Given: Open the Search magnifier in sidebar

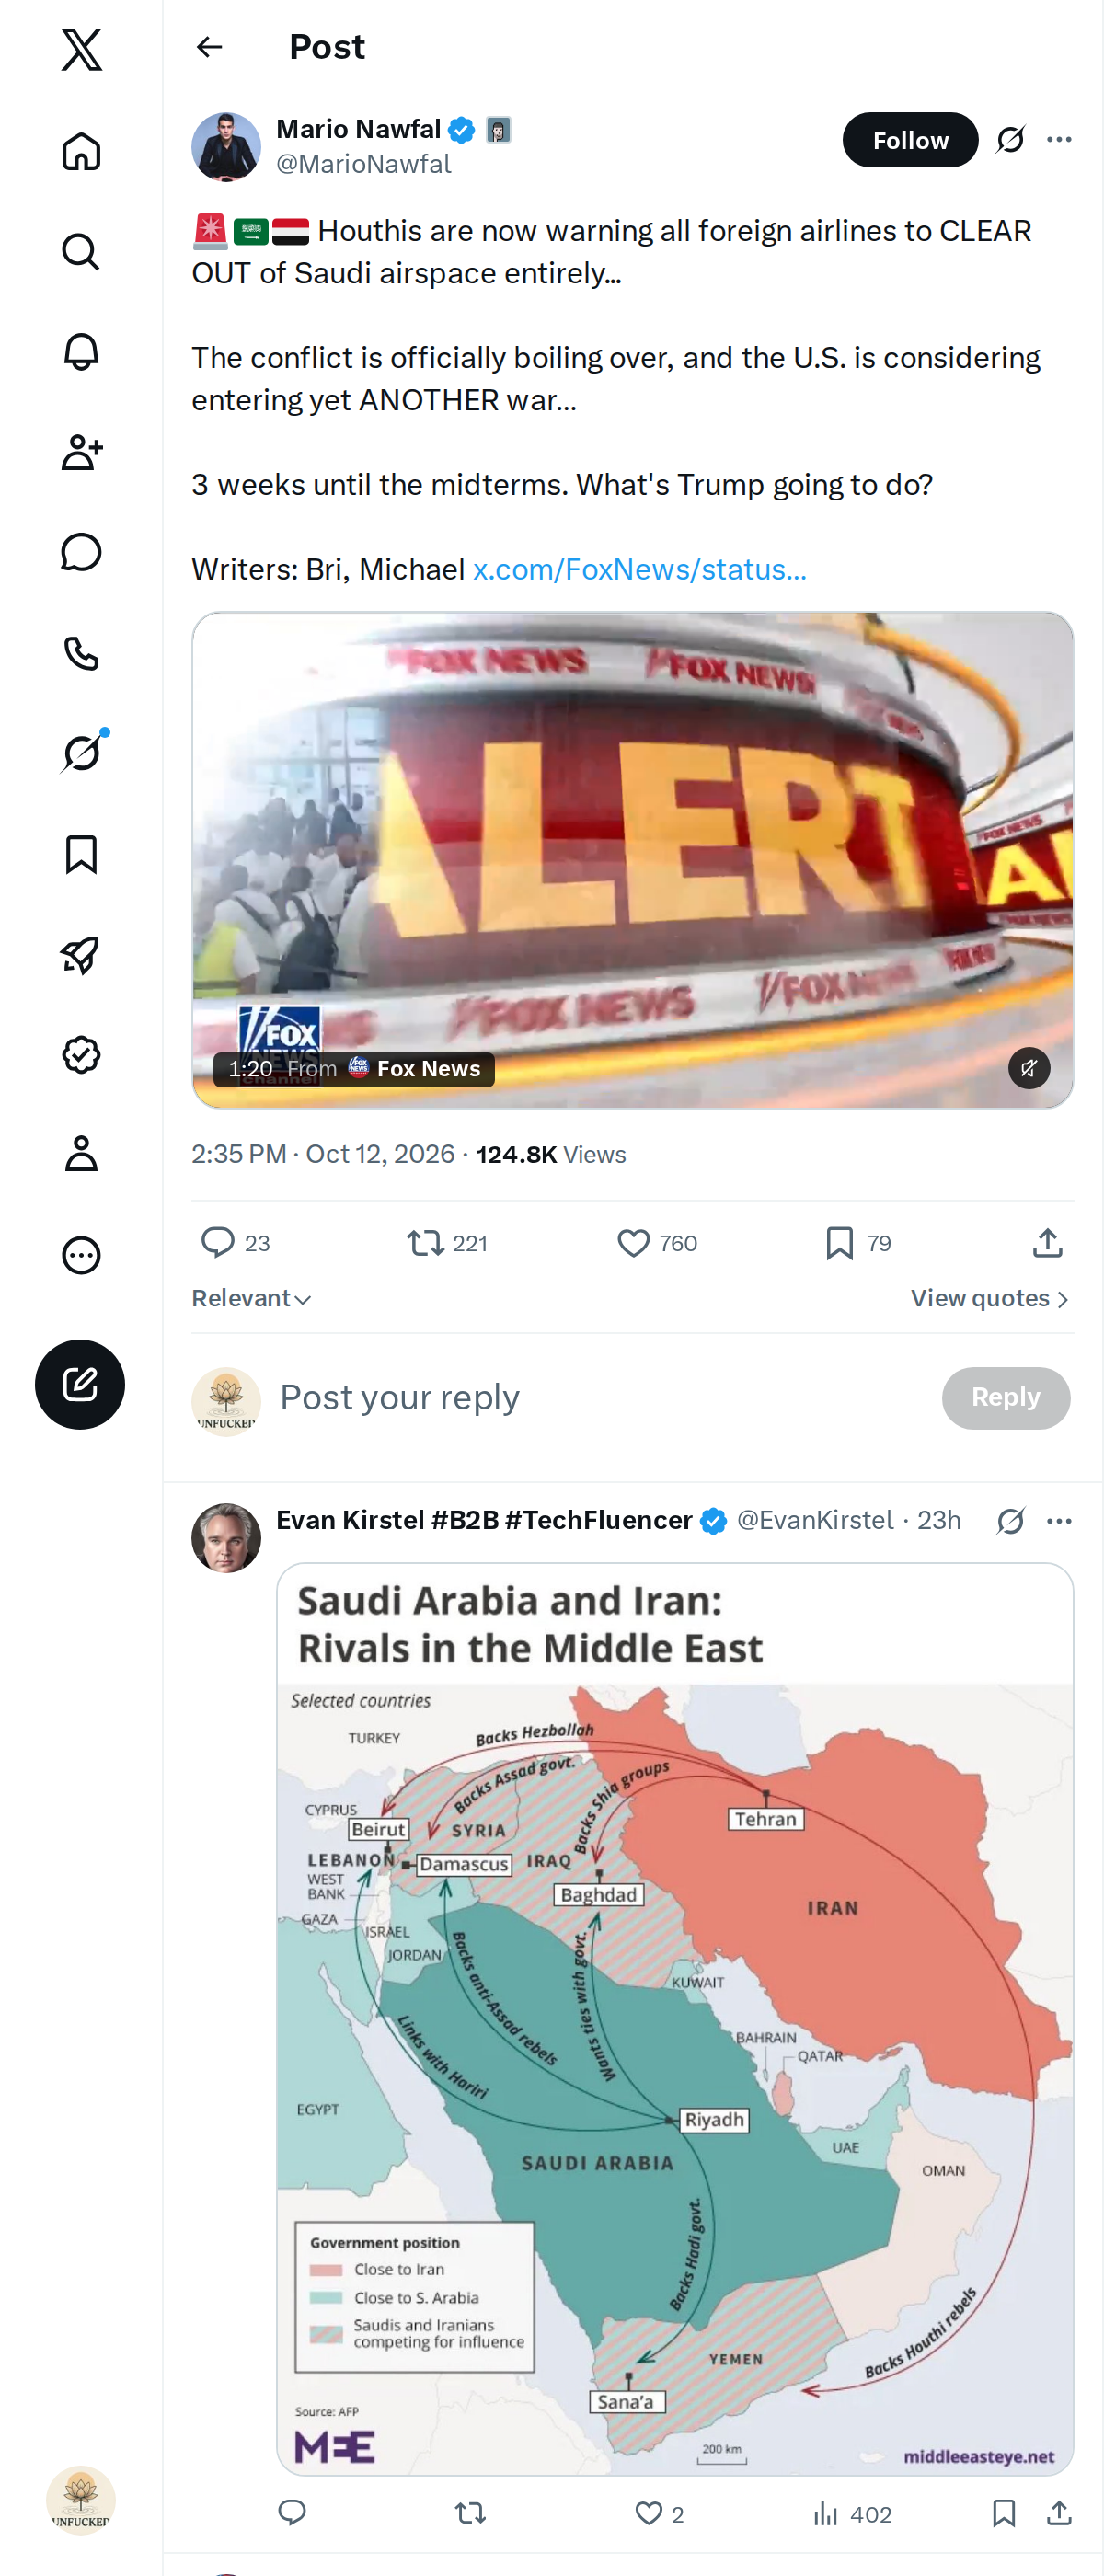Looking at the screenshot, I should (x=81, y=252).
